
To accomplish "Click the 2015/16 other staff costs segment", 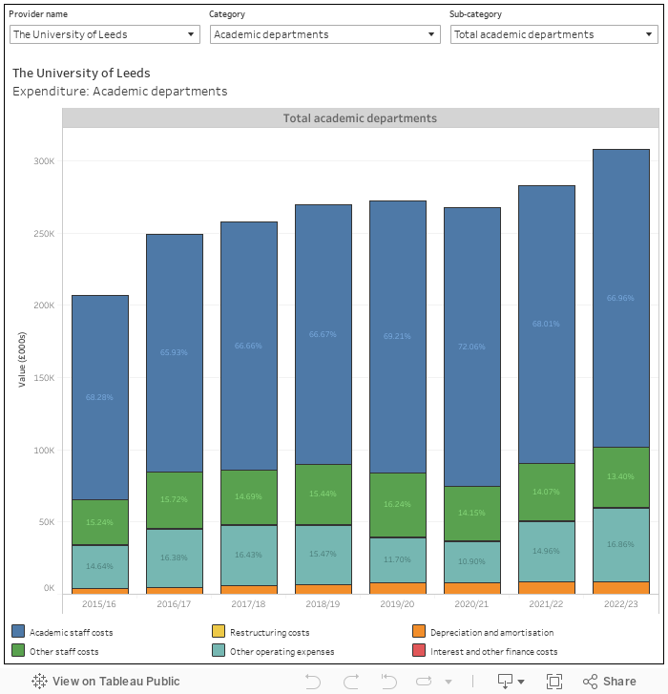I will tap(100, 522).
